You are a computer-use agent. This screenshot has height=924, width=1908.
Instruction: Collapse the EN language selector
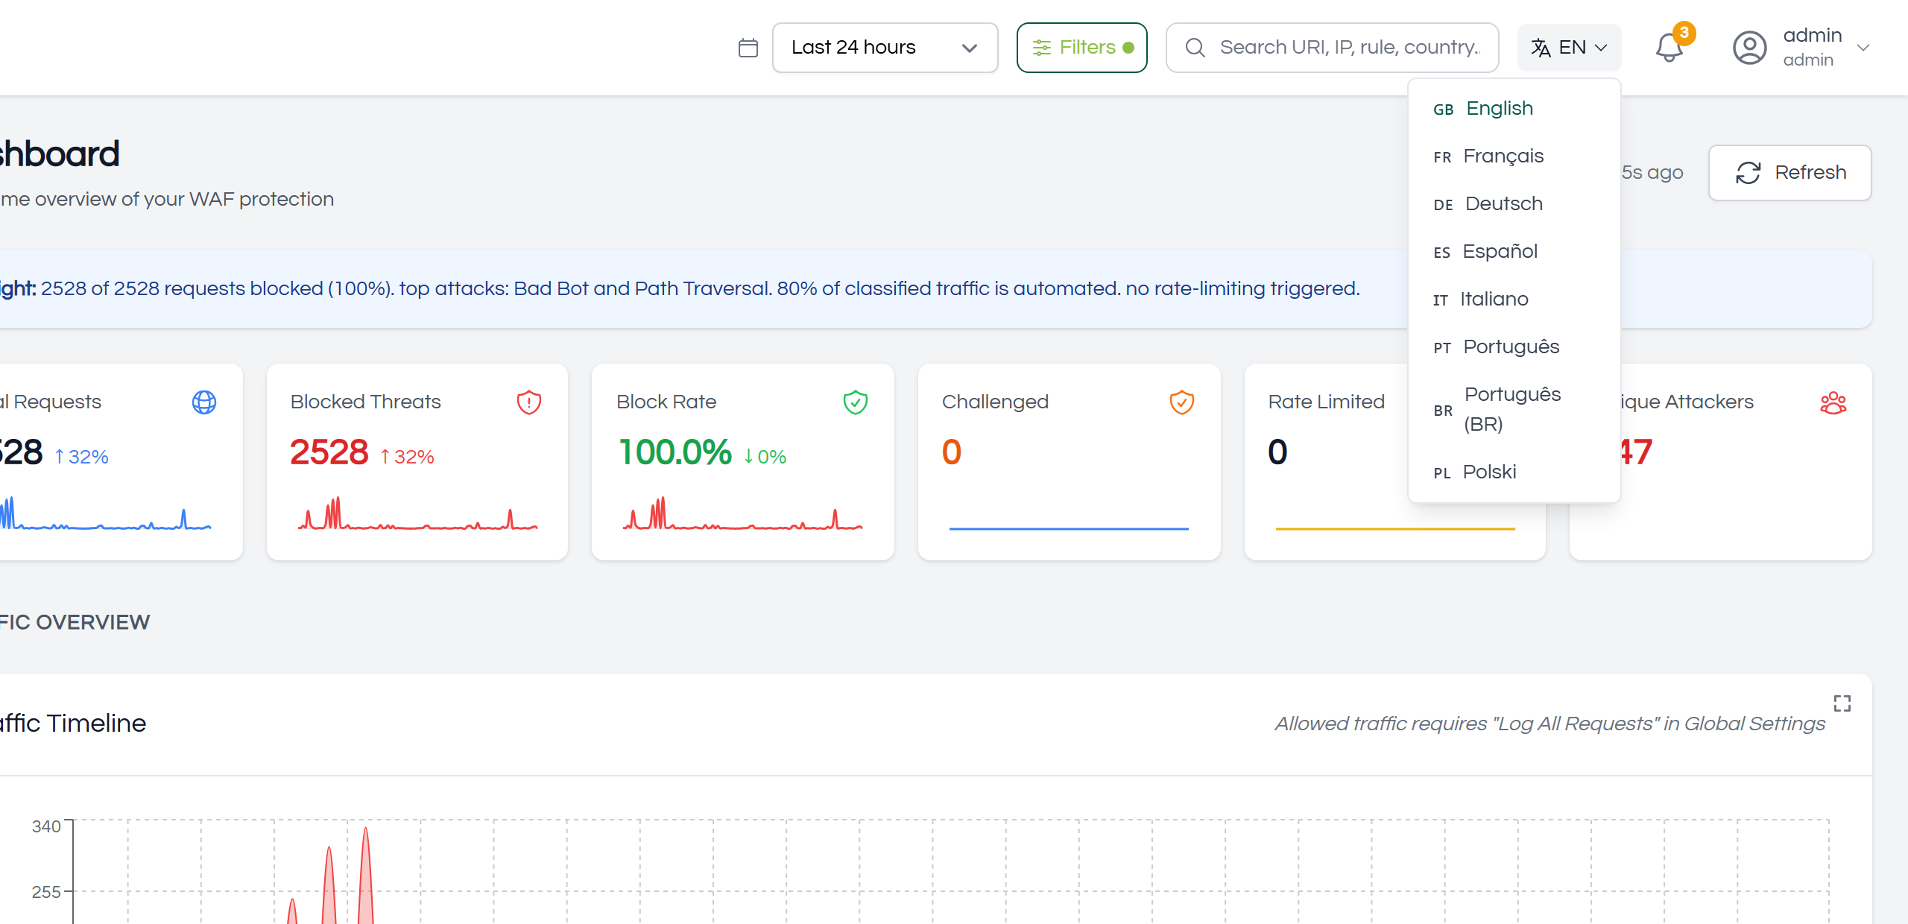[1569, 48]
